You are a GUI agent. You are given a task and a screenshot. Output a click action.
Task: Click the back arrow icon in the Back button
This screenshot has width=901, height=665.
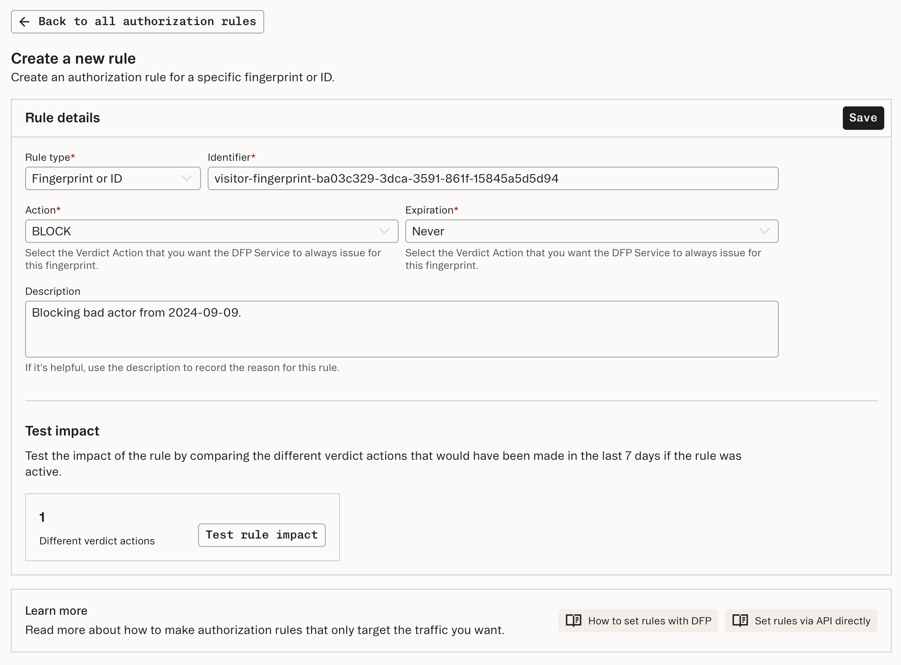(x=25, y=21)
